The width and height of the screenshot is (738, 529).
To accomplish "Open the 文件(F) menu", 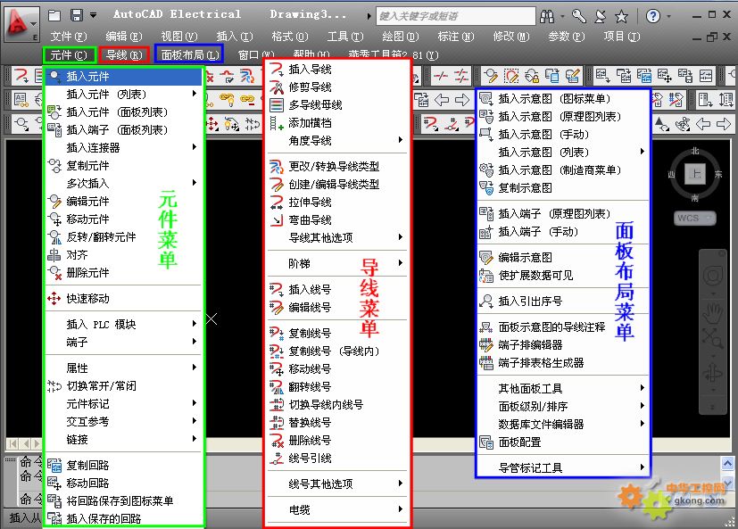I will click(x=69, y=37).
